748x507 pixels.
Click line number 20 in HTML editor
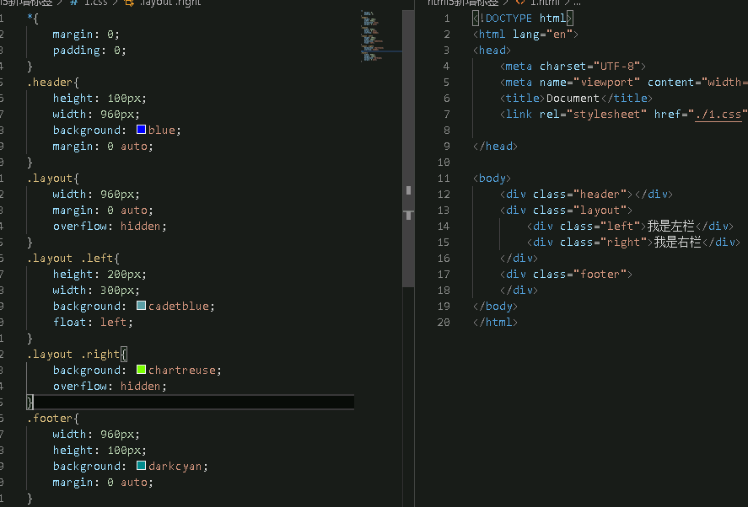click(x=444, y=323)
